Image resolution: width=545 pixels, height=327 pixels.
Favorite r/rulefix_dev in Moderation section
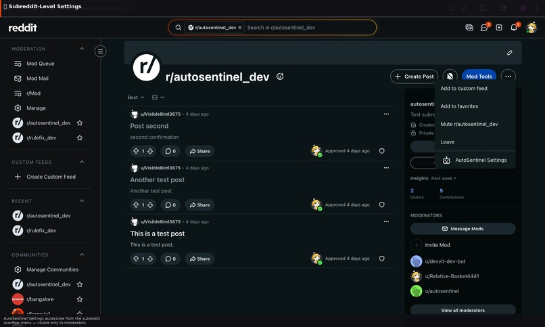pyautogui.click(x=80, y=137)
